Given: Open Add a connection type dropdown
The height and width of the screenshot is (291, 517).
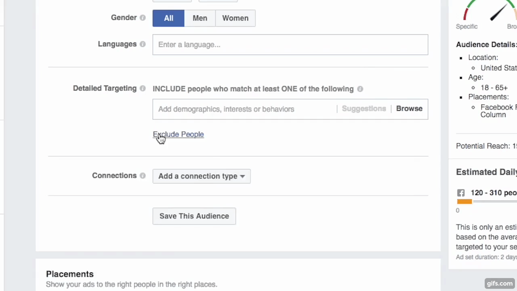Looking at the screenshot, I should (x=202, y=176).
